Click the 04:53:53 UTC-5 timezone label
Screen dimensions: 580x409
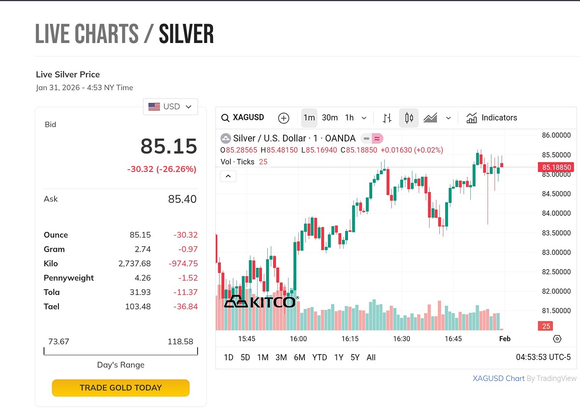(543, 357)
